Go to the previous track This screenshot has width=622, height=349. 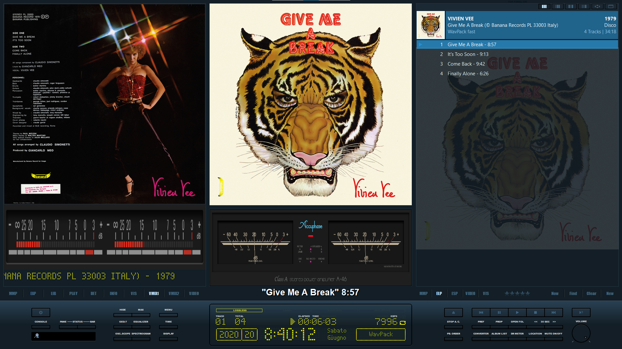pos(481,312)
